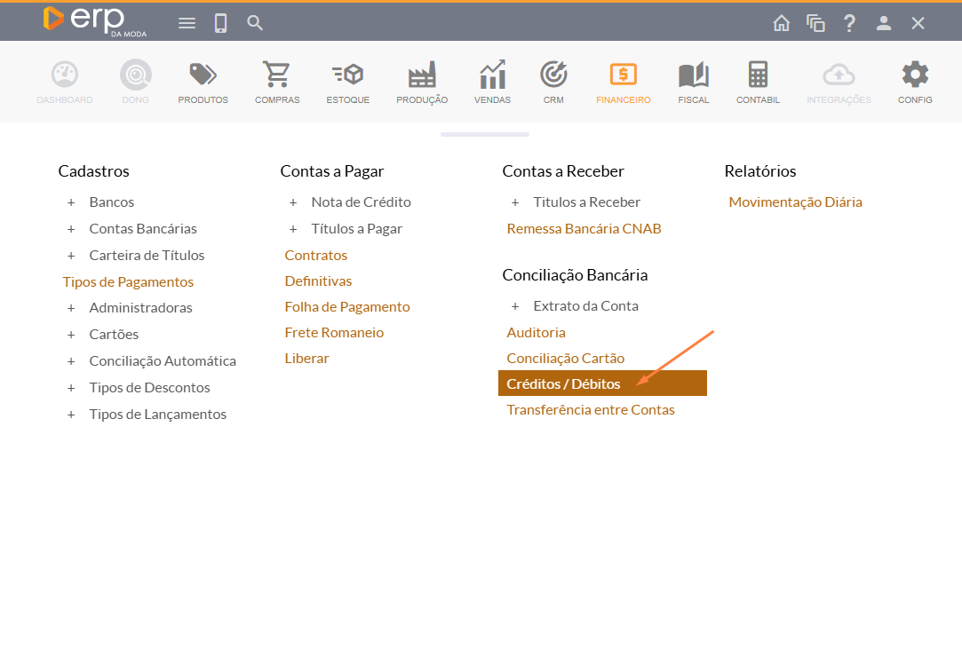Open Config gear settings

pyautogui.click(x=915, y=82)
